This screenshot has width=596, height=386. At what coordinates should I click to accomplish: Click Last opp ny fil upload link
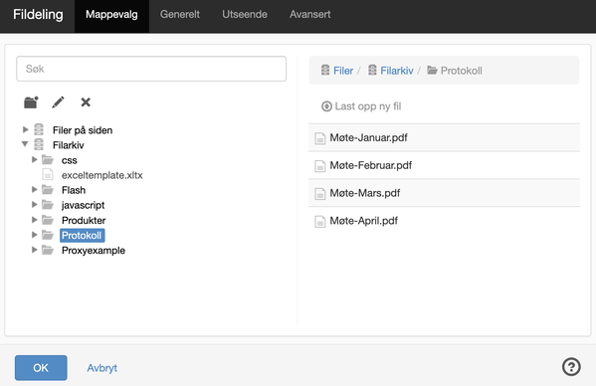click(368, 106)
